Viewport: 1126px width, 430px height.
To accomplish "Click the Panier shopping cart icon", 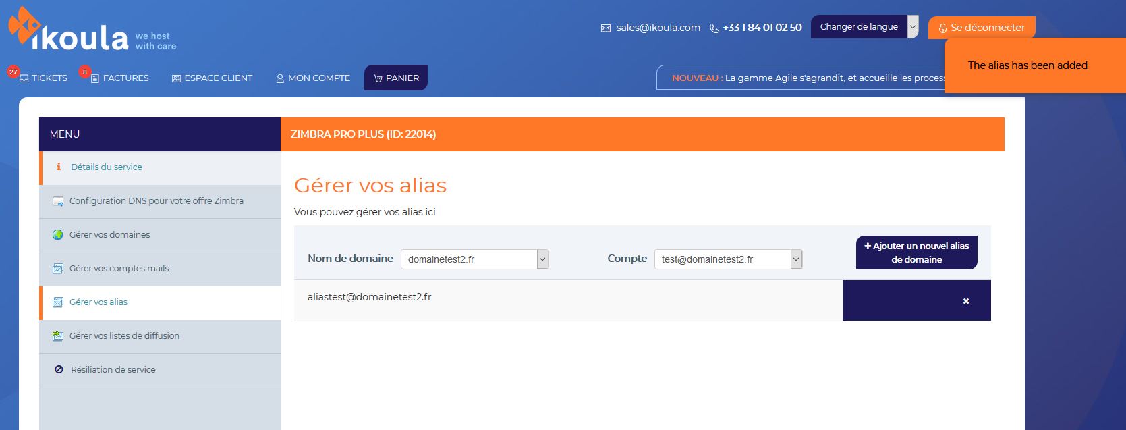I will pyautogui.click(x=378, y=78).
